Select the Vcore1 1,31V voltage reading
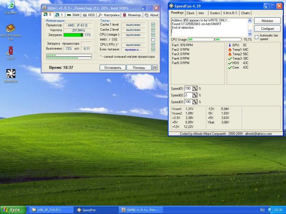 pos(183,109)
